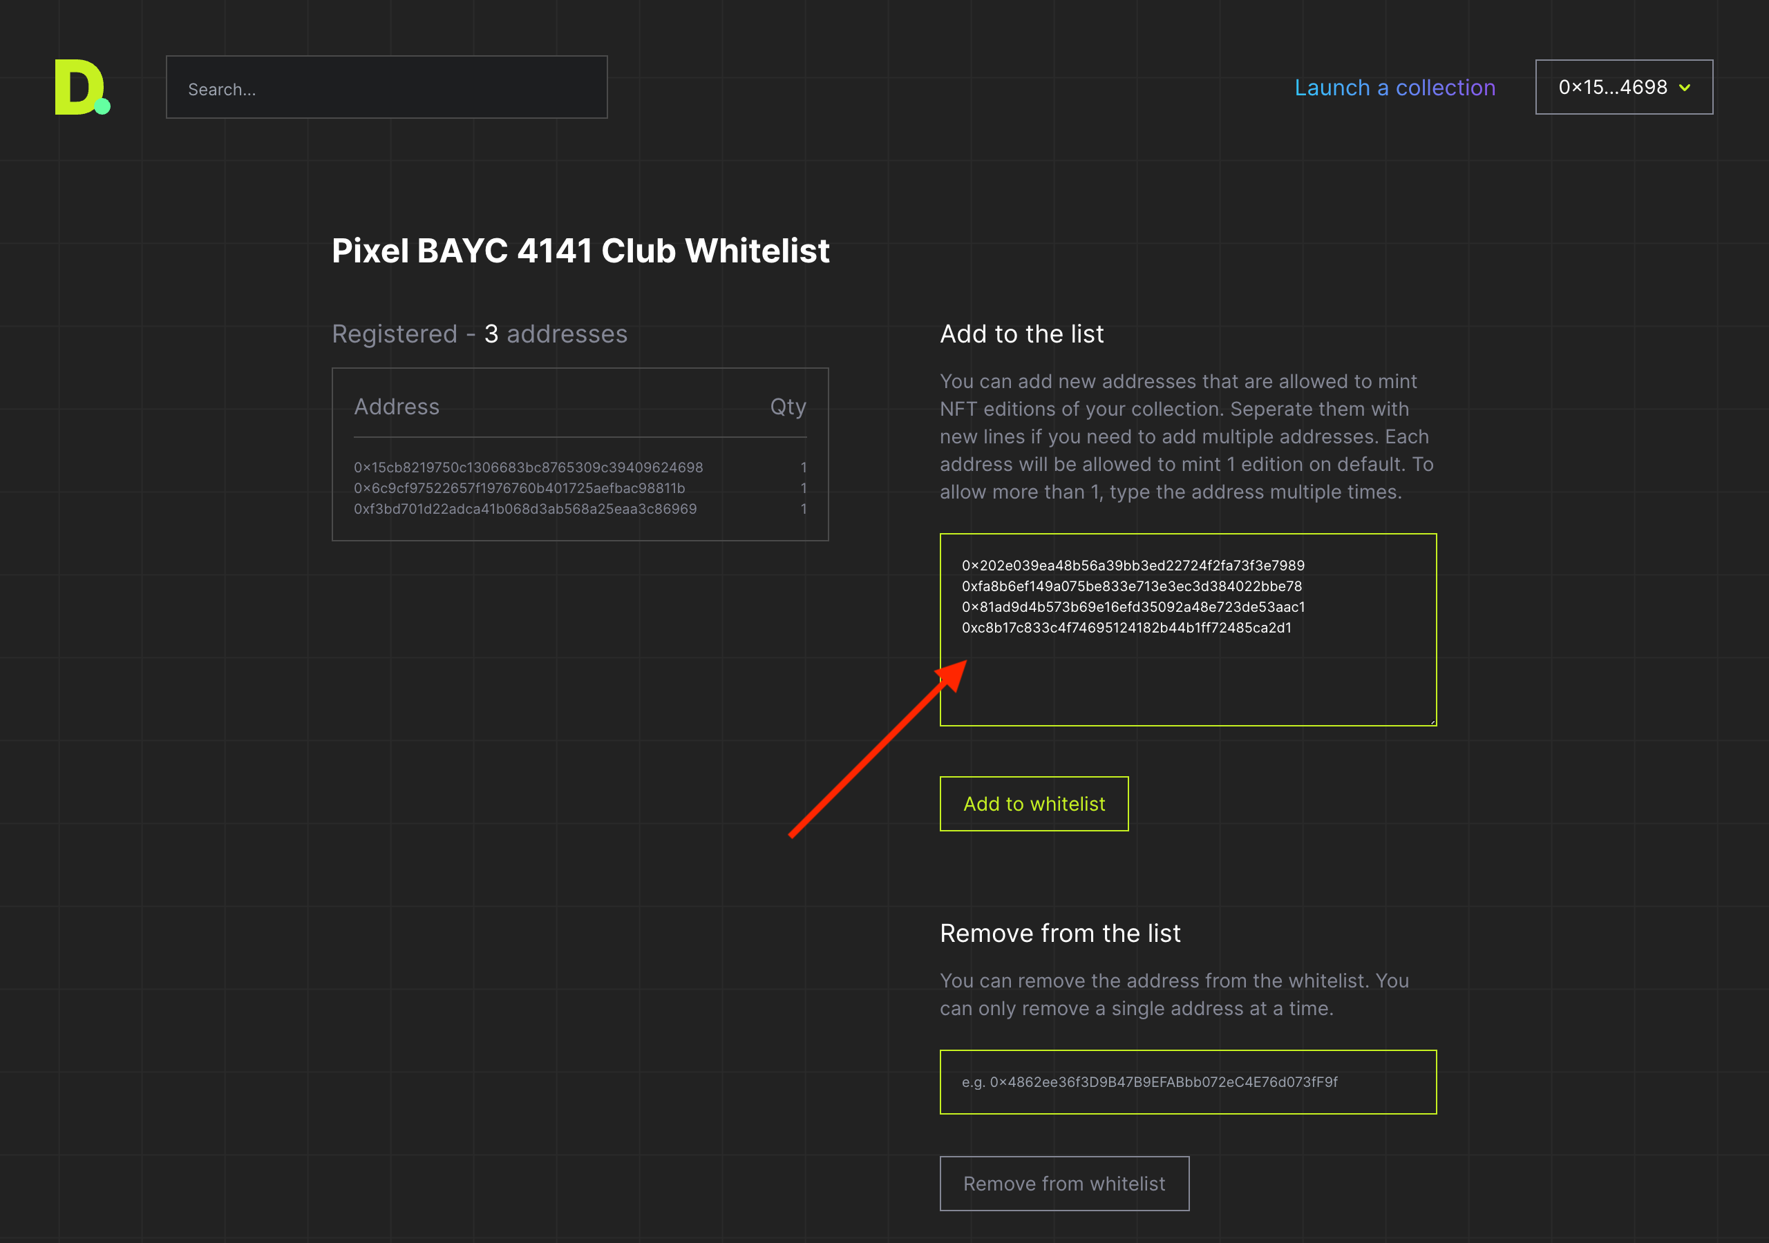Click first line 0x202e039ea... in textarea
Screen dimensions: 1769x1243
point(1133,566)
